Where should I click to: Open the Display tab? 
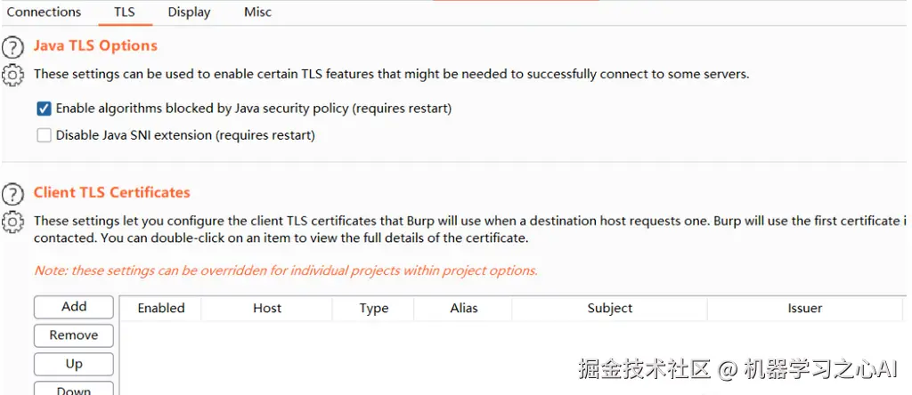(189, 12)
